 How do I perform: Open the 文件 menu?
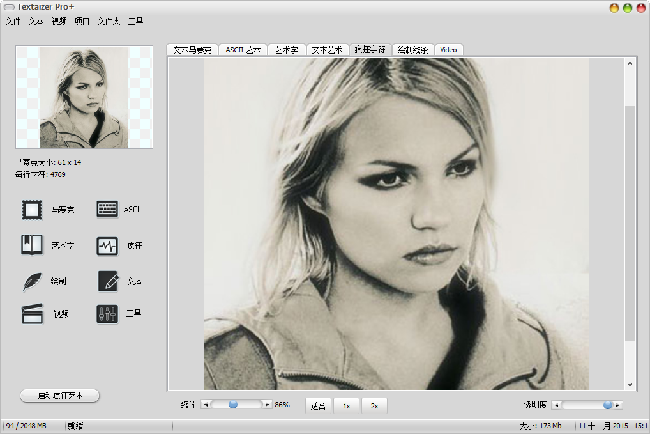pyautogui.click(x=13, y=21)
